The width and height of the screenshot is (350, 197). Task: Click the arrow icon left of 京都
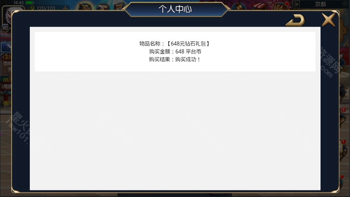(296, 4)
